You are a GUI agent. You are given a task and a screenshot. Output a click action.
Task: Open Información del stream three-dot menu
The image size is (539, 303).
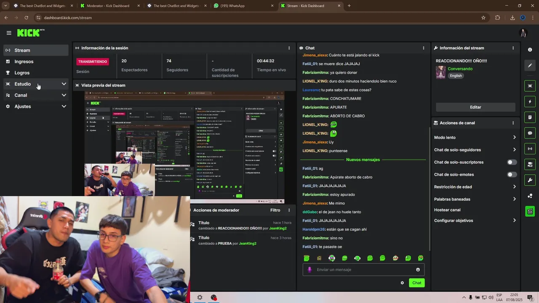[513, 48]
